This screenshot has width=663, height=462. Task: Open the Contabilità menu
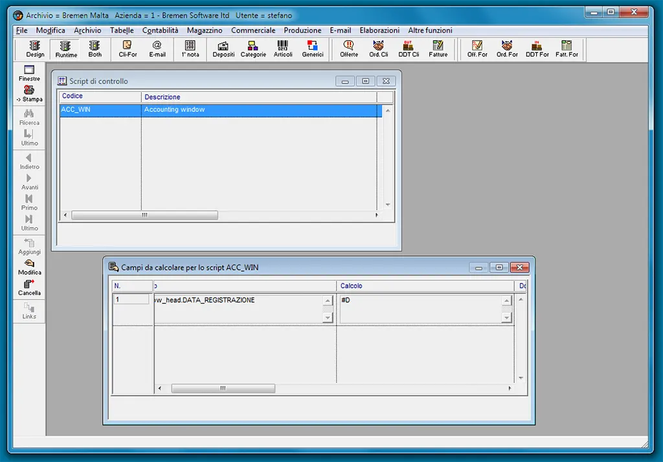(x=161, y=30)
